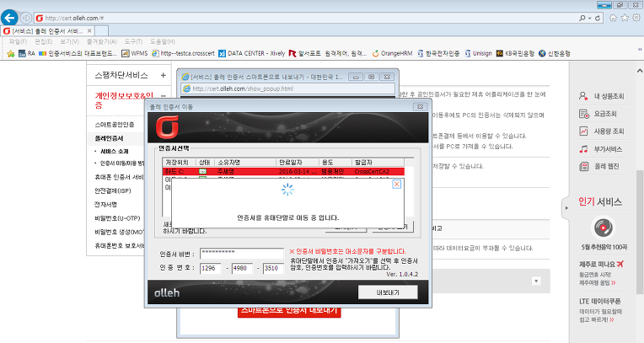The width and height of the screenshot is (644, 343).
Task: Click 요금조회 icon in right panel
Action: [x=583, y=114]
